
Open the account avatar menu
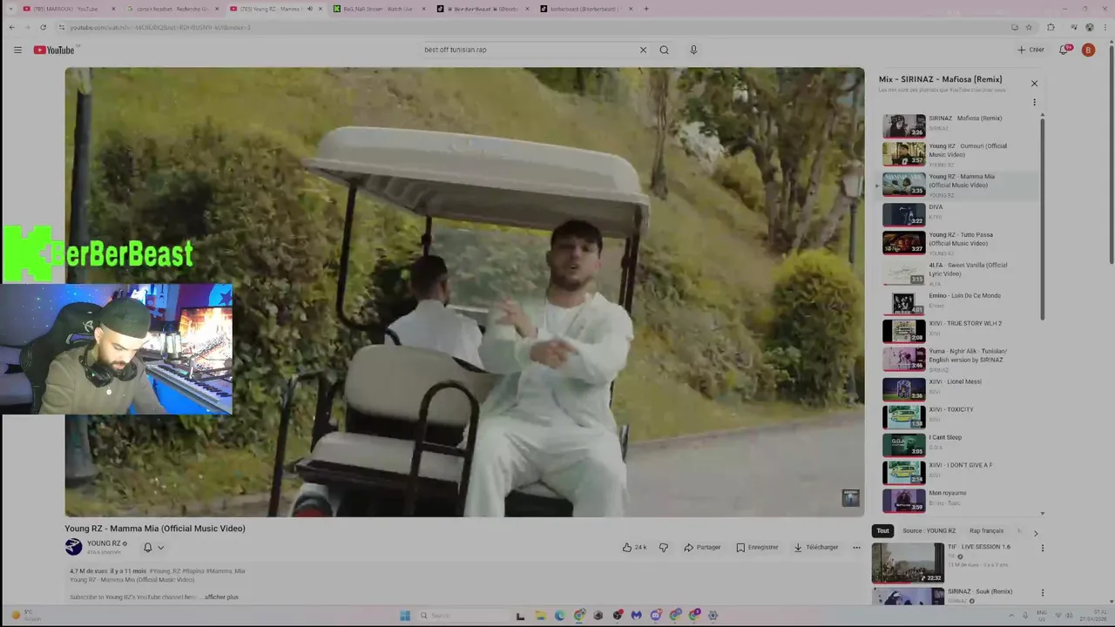click(1088, 50)
